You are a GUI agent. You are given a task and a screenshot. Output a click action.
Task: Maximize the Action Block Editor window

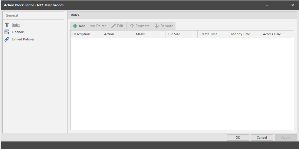(280, 5)
